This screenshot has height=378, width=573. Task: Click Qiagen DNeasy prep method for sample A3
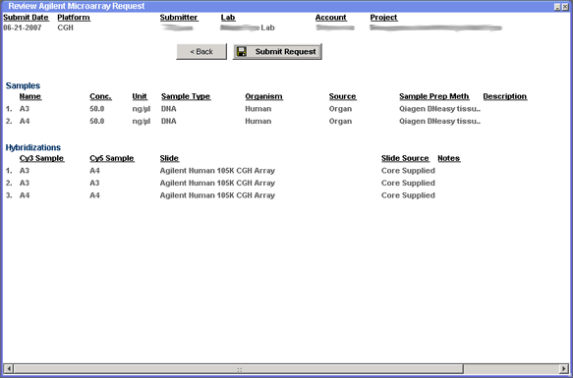[439, 109]
